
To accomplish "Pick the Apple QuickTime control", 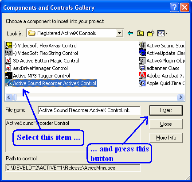I will pos(162,83).
